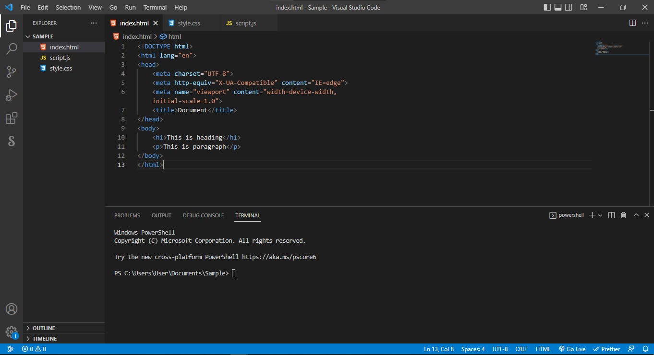Click CRLF end of line selector
Screen dimensions: 654x355
[x=522, y=349]
